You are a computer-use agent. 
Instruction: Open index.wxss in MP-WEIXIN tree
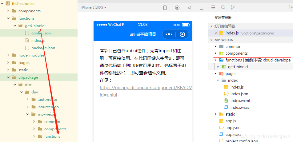pos(239,108)
